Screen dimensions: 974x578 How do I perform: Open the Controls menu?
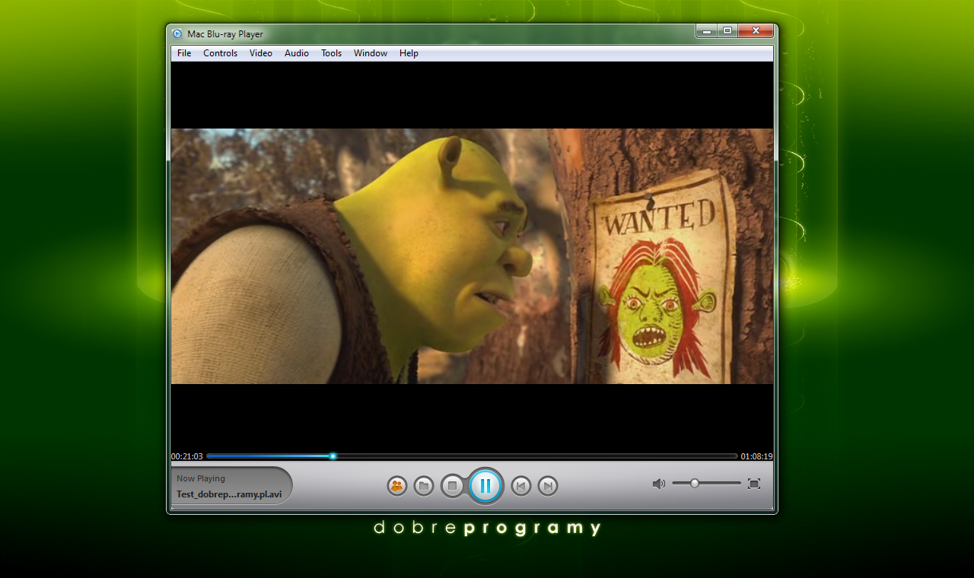click(x=221, y=53)
